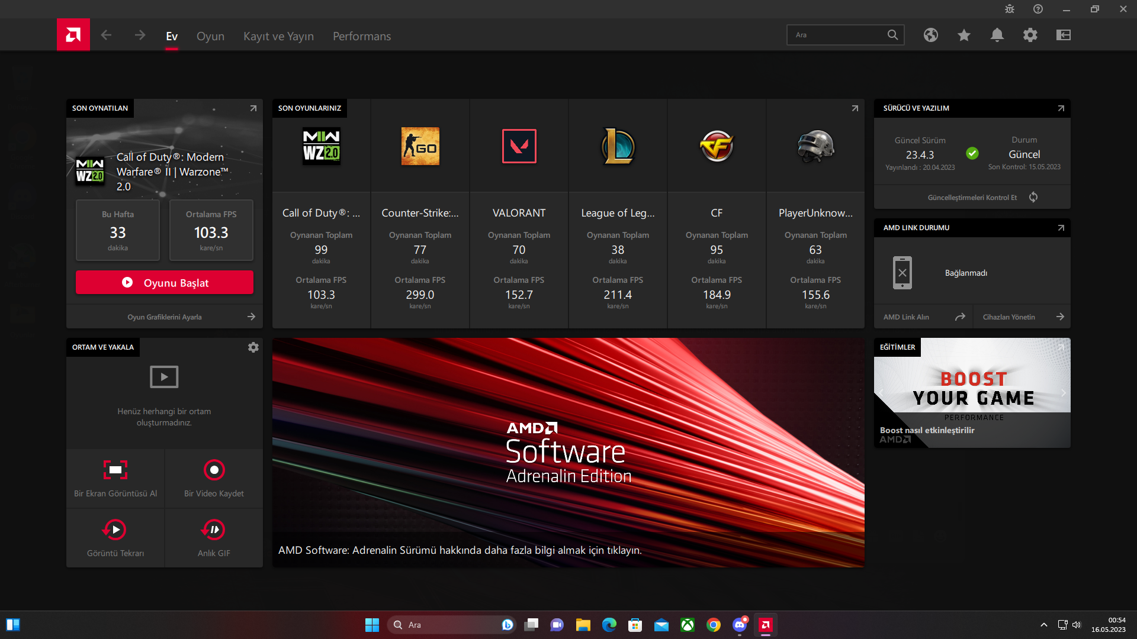Click the AMD logo home icon
Image resolution: width=1137 pixels, height=639 pixels.
(73, 35)
